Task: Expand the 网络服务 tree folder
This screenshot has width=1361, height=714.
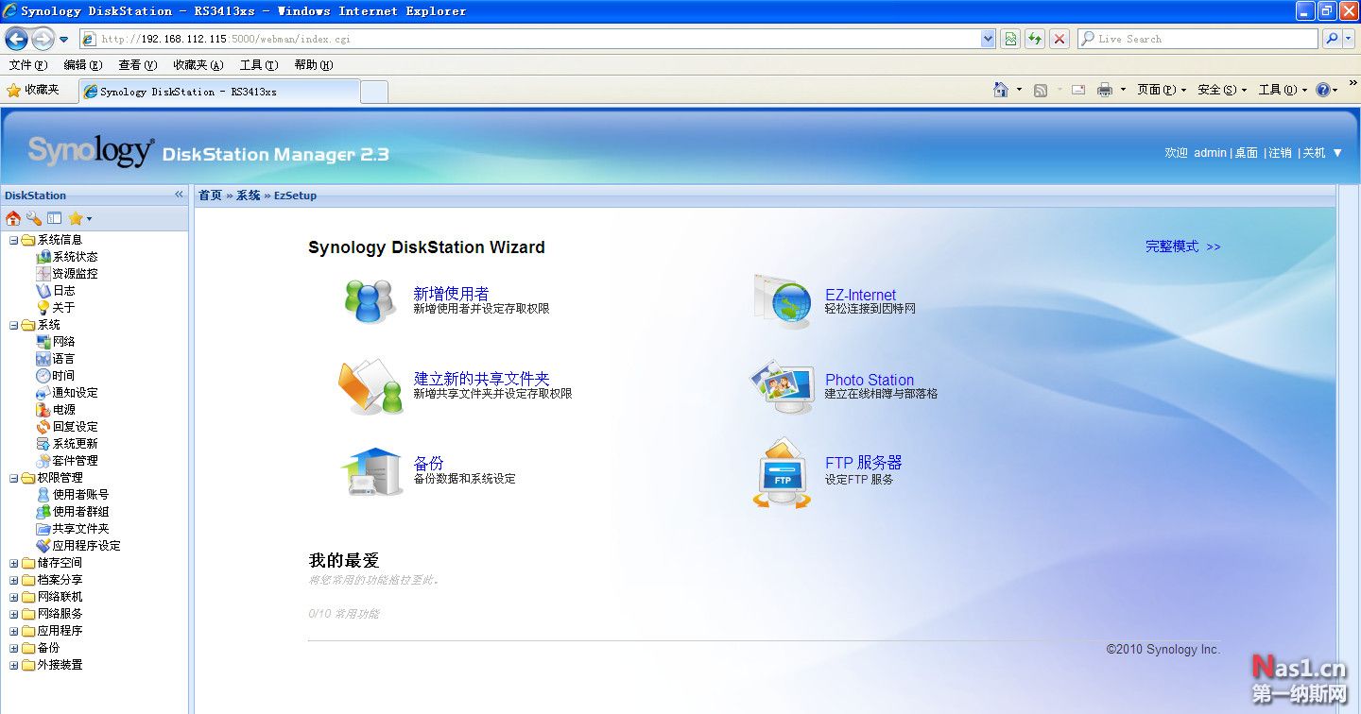Action: [13, 614]
